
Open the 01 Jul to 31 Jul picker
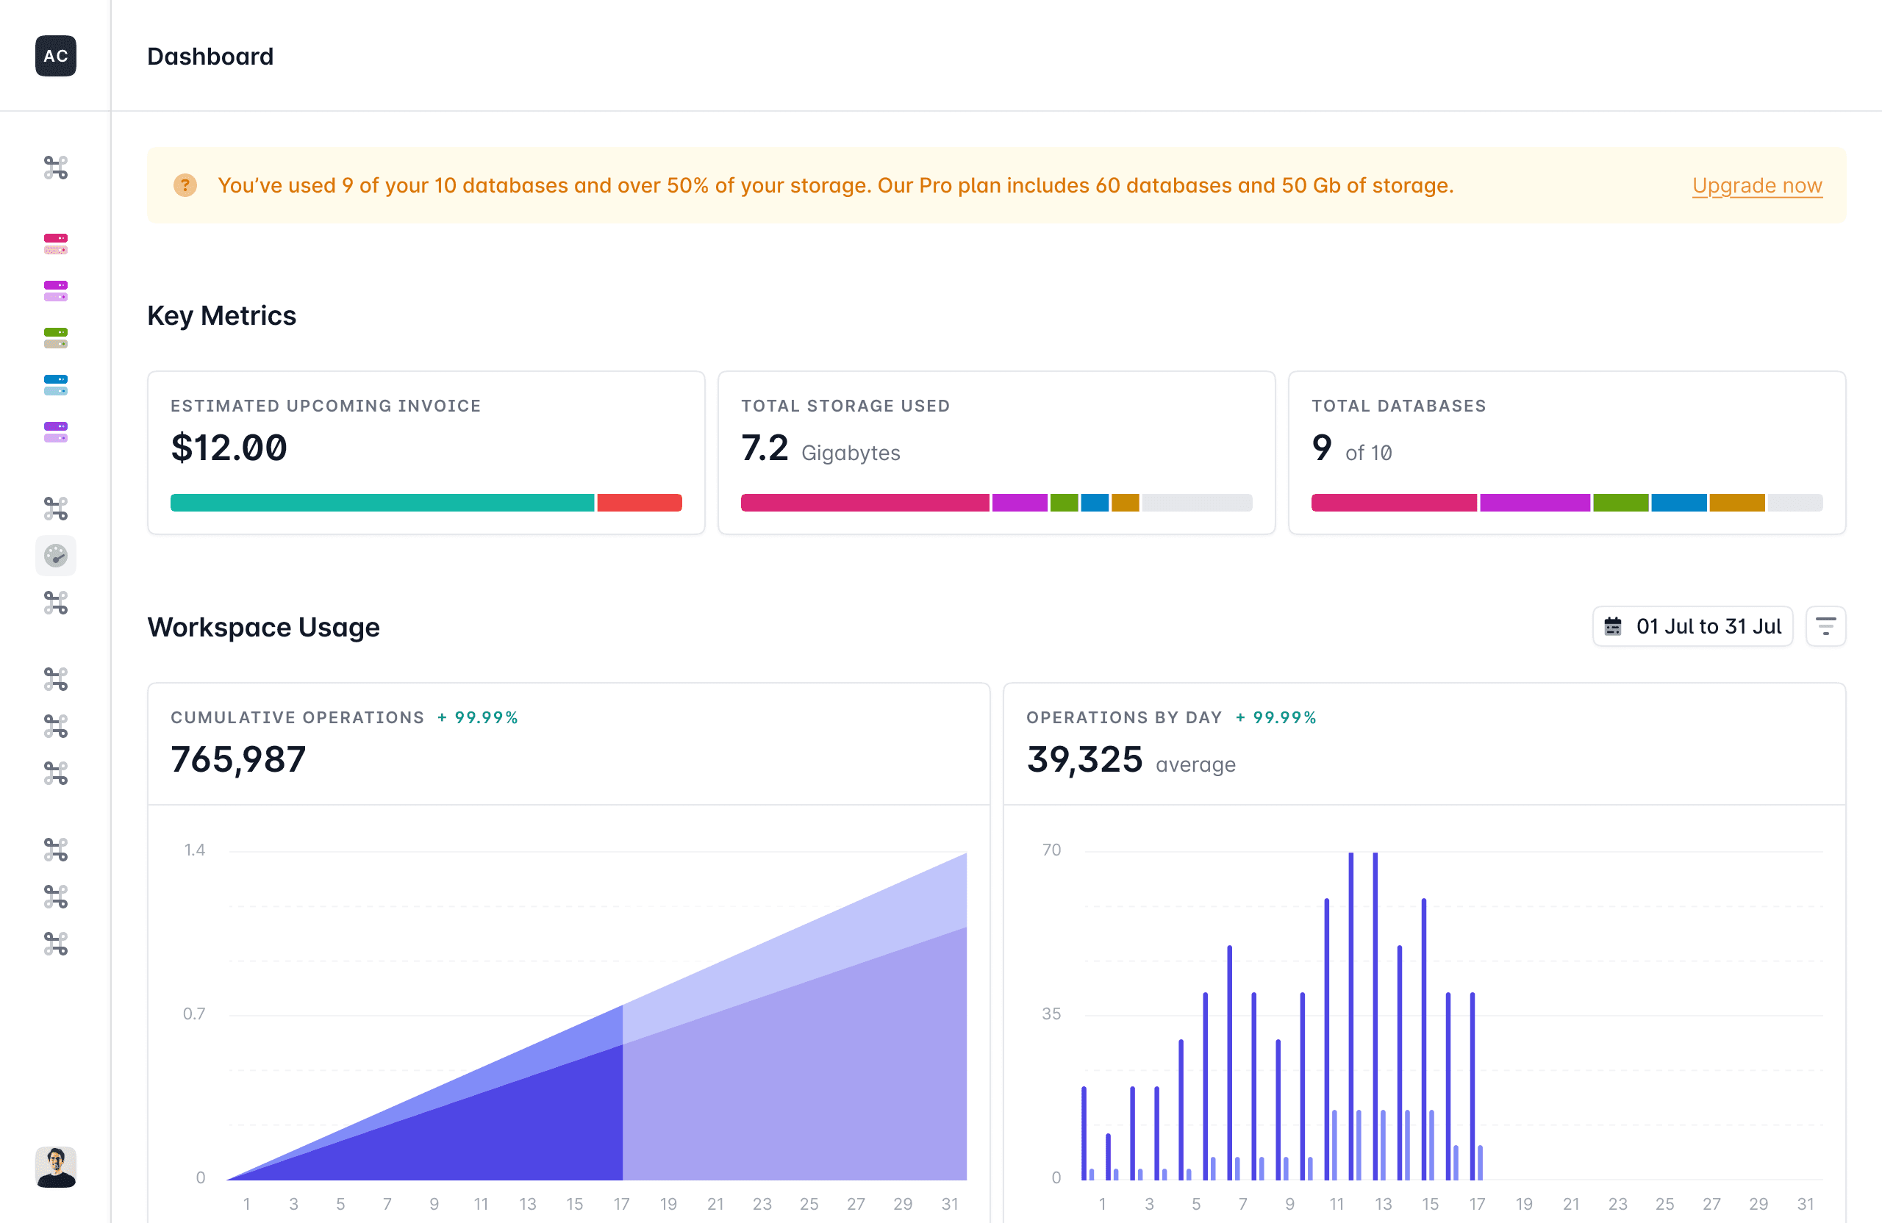pyautogui.click(x=1692, y=626)
